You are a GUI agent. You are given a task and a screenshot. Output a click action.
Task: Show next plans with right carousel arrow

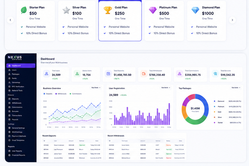tap(232, 20)
